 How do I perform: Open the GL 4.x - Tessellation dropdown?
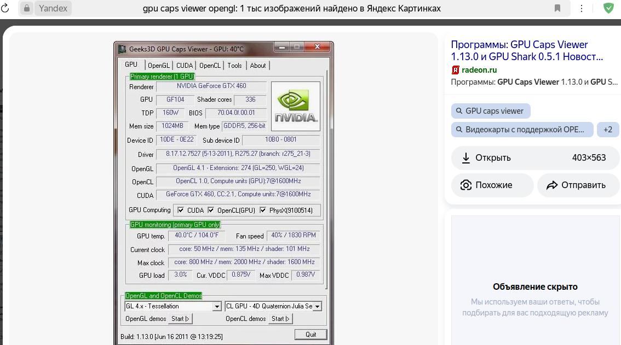(217, 306)
